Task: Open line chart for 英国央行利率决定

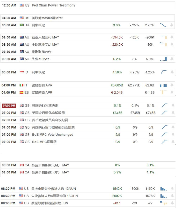Action: coord(164,106)
